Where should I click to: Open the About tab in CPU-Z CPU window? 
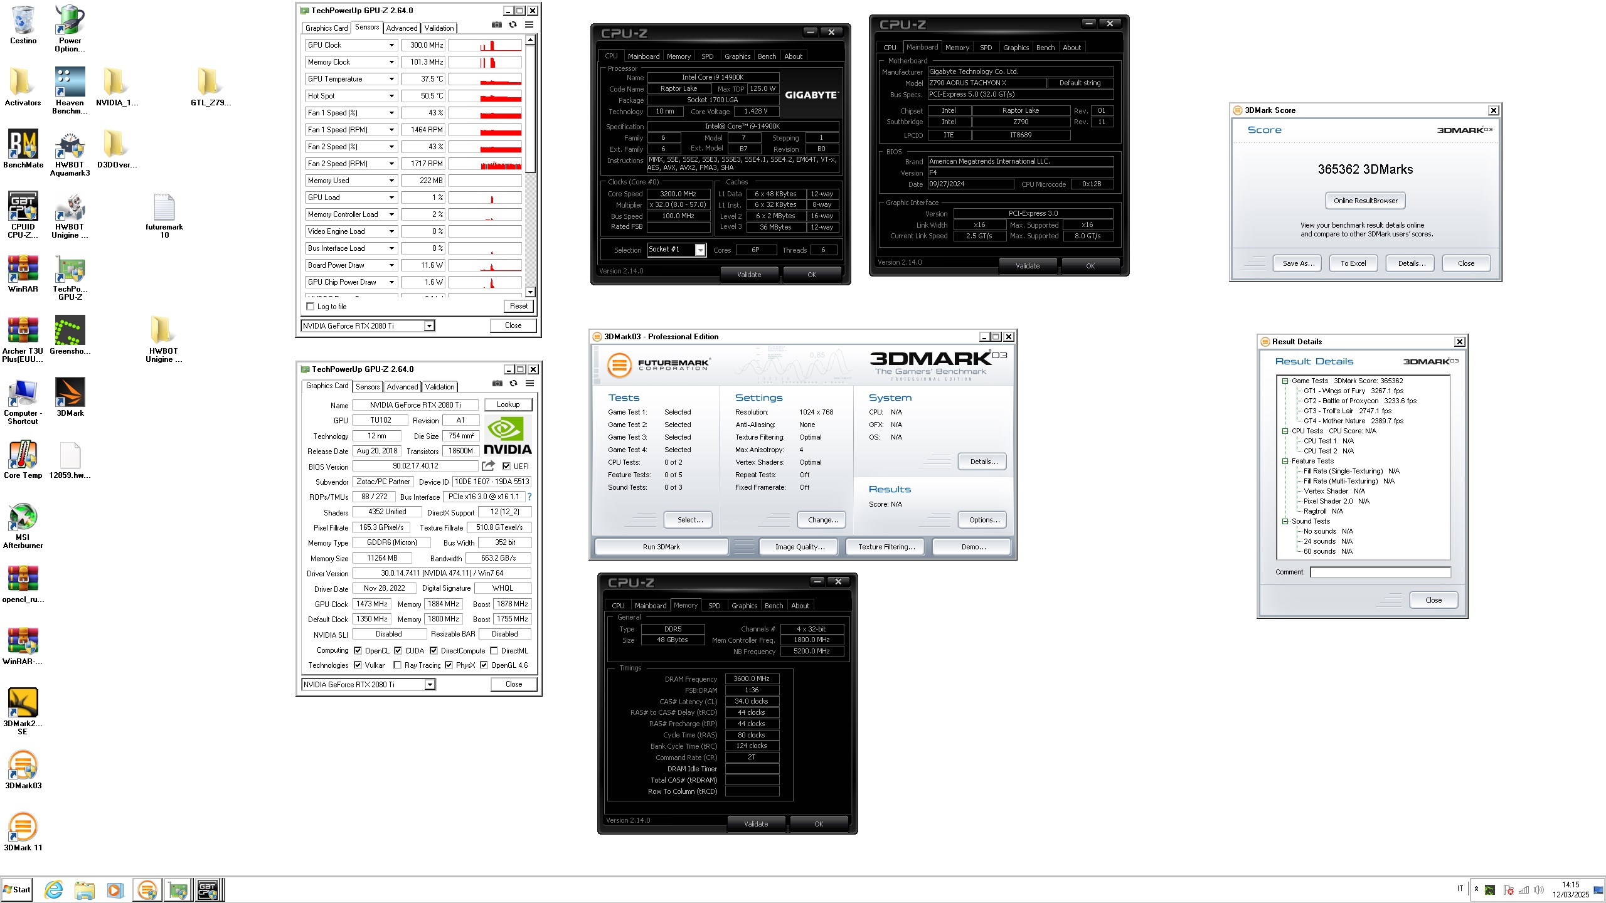tap(793, 56)
